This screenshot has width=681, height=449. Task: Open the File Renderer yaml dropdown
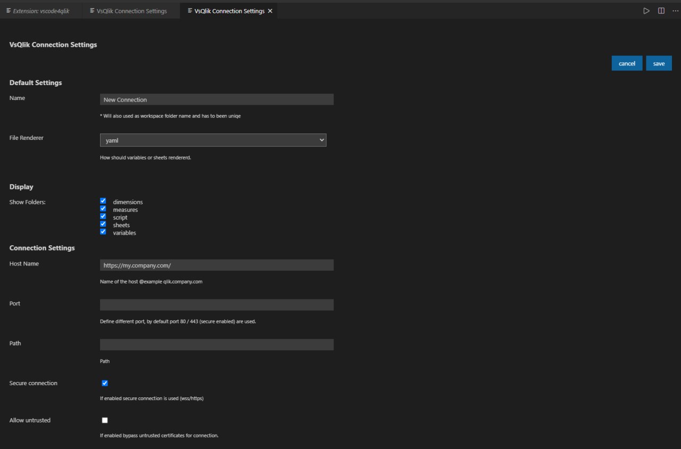click(213, 140)
